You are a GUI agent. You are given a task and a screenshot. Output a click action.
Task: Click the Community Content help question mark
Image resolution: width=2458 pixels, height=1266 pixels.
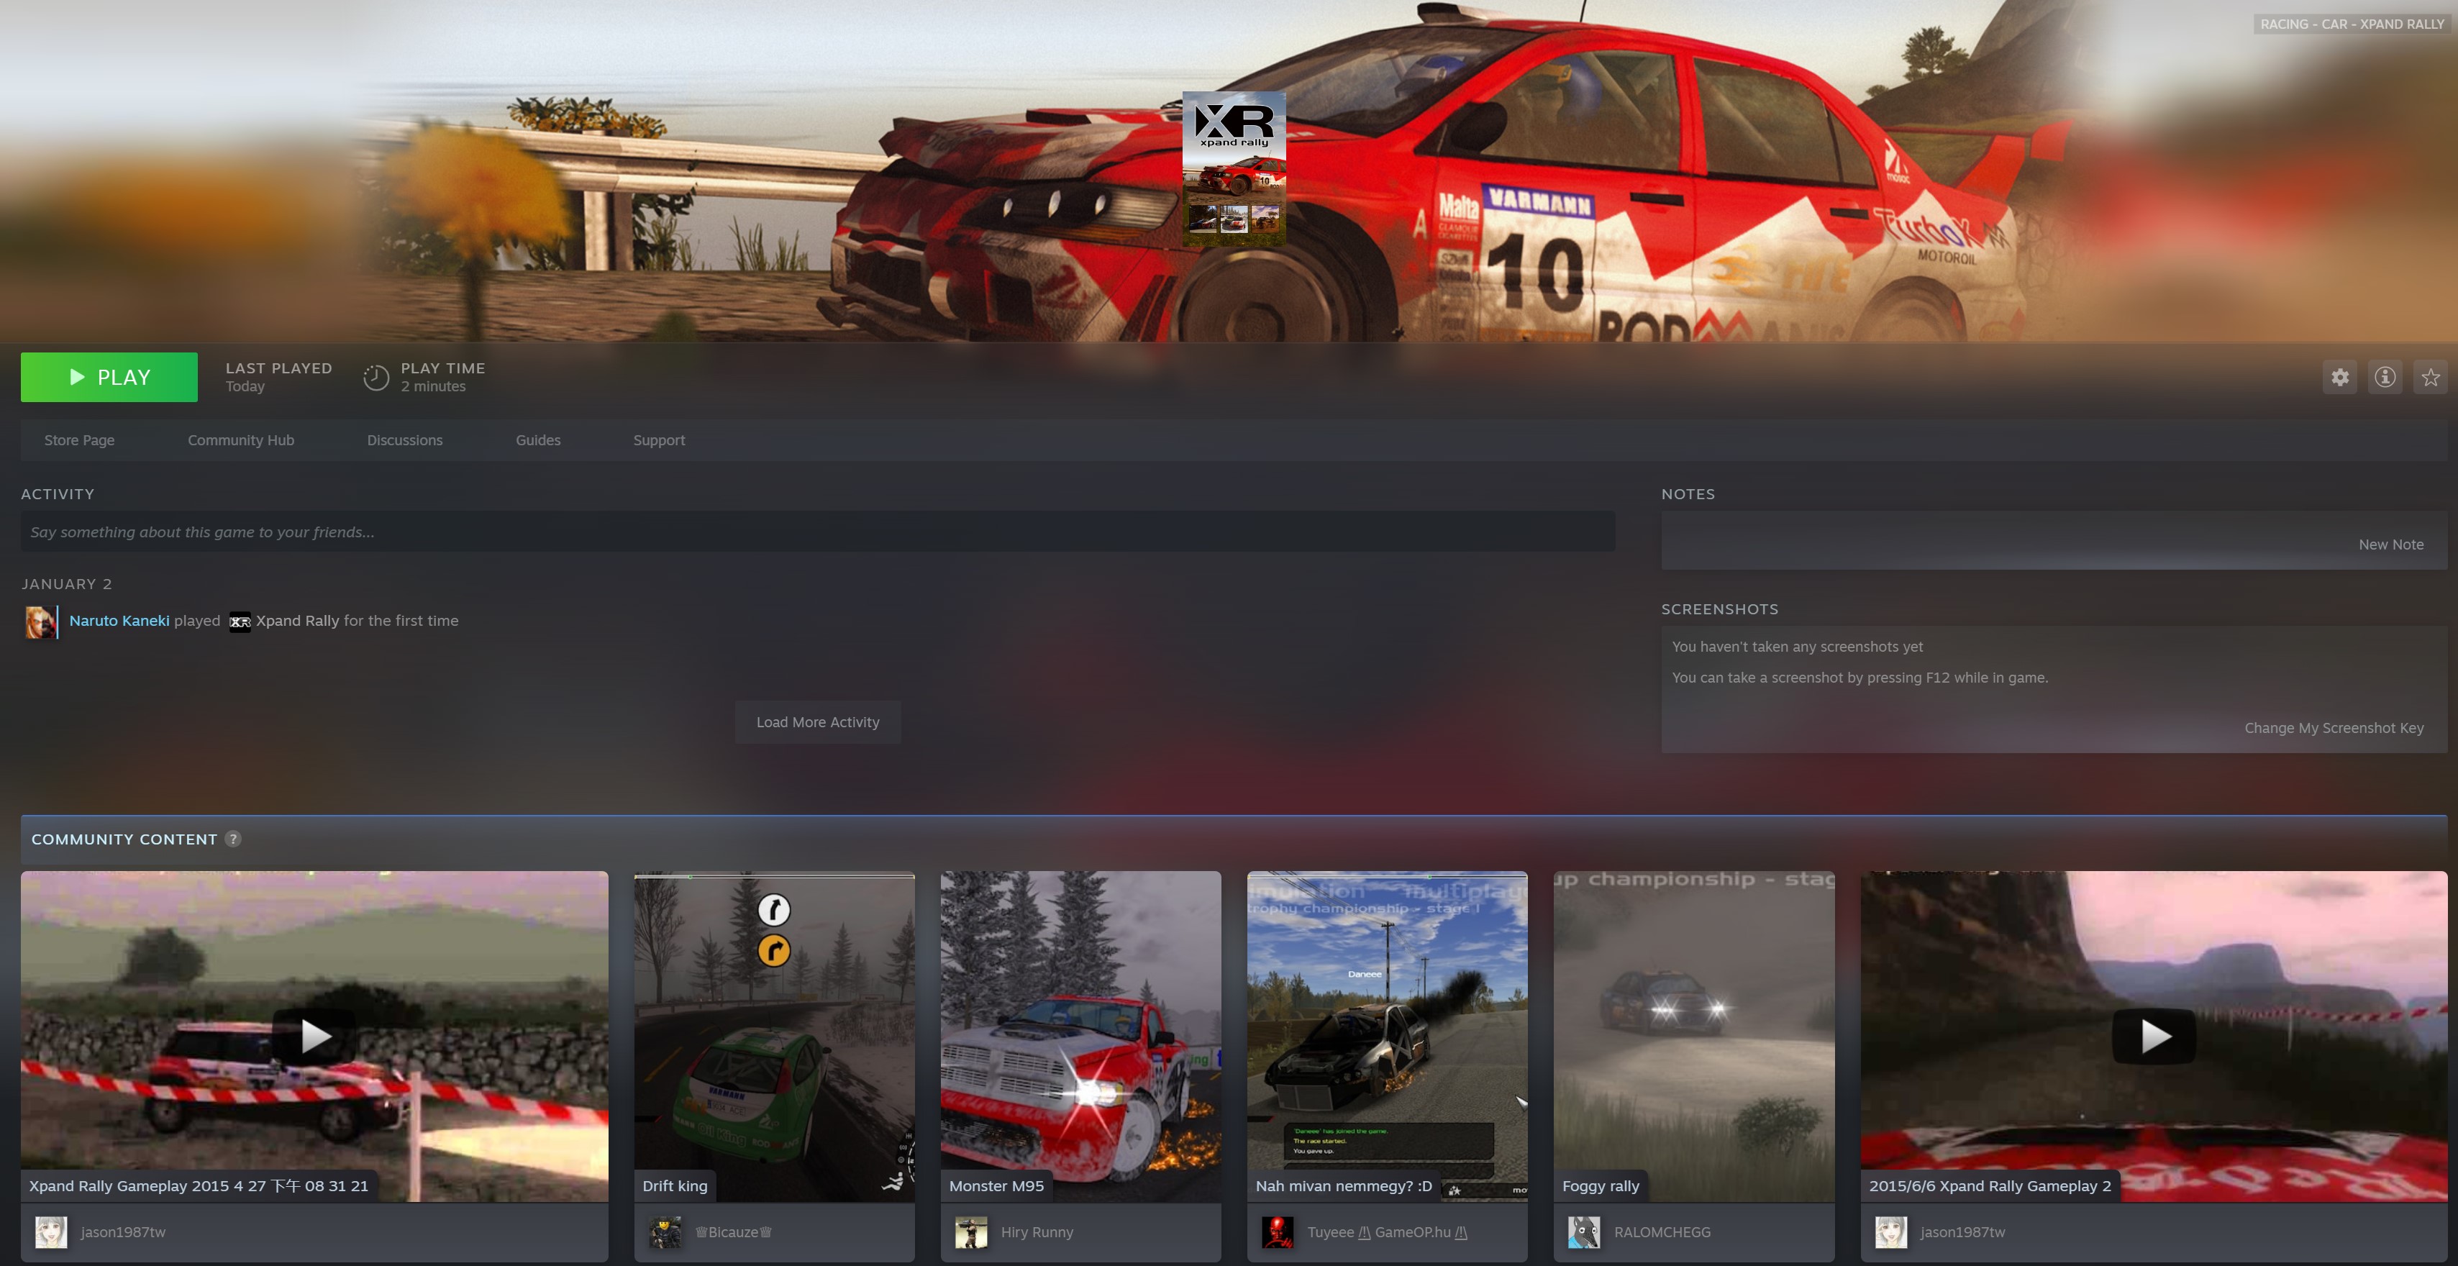pyautogui.click(x=233, y=839)
